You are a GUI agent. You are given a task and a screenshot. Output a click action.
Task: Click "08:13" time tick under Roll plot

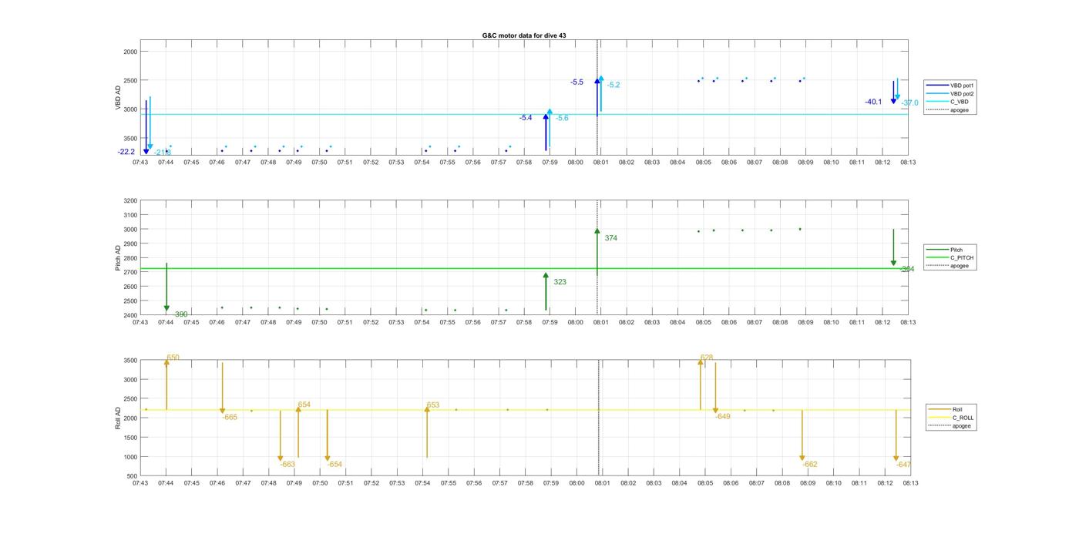point(910,483)
